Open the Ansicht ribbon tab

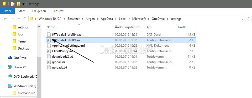click(x=59, y=11)
